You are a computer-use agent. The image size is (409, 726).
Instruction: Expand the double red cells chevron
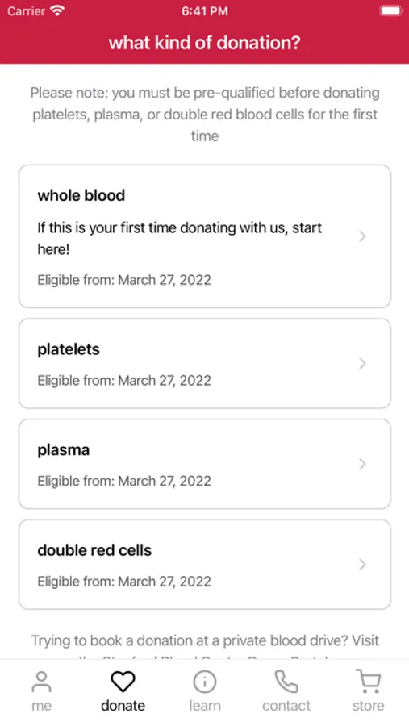362,565
